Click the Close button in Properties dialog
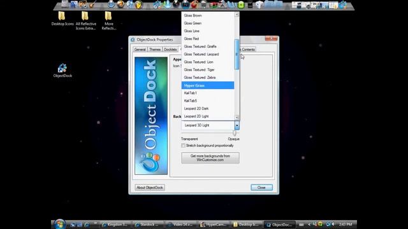The height and width of the screenshot is (229, 408). [x=261, y=188]
